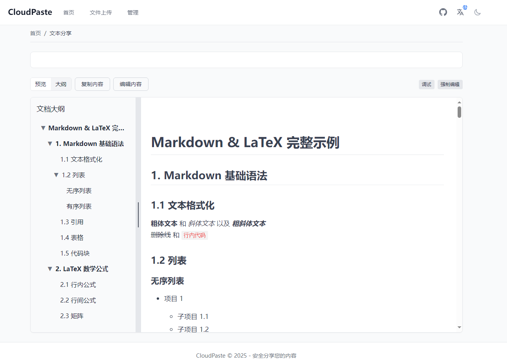The width and height of the screenshot is (507, 360).
Task: Enable dark mode with the moon icon
Action: click(x=477, y=12)
